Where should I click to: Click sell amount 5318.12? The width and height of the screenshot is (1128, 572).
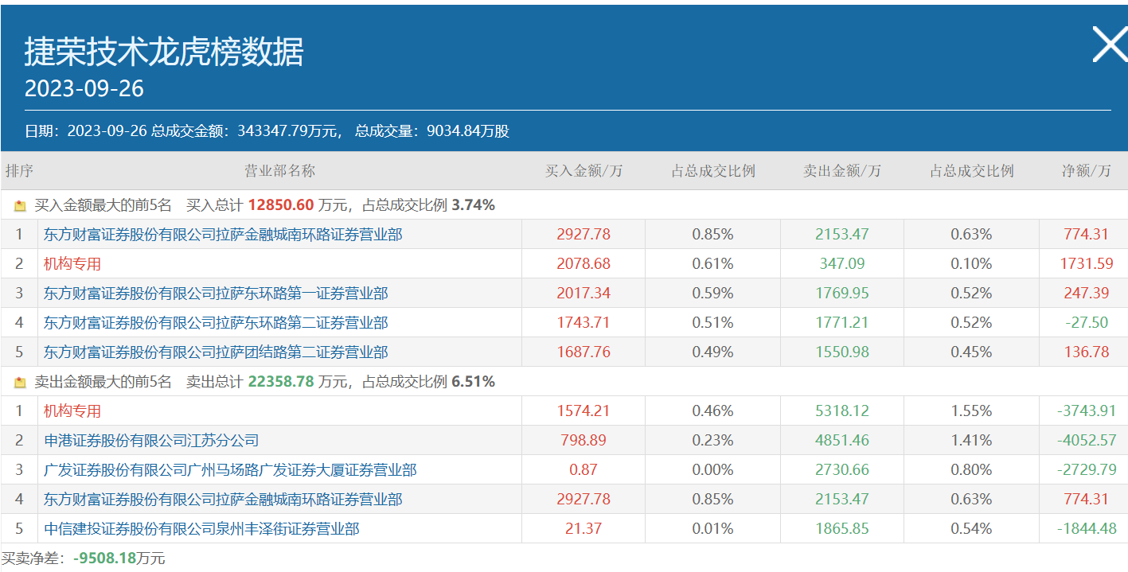842,411
